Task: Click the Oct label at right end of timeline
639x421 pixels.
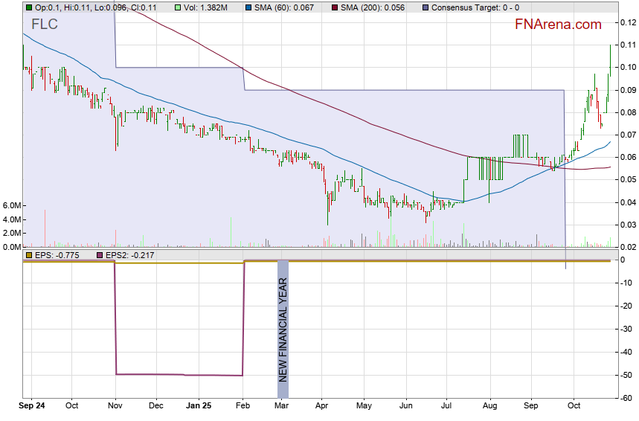Action: pyautogui.click(x=573, y=406)
